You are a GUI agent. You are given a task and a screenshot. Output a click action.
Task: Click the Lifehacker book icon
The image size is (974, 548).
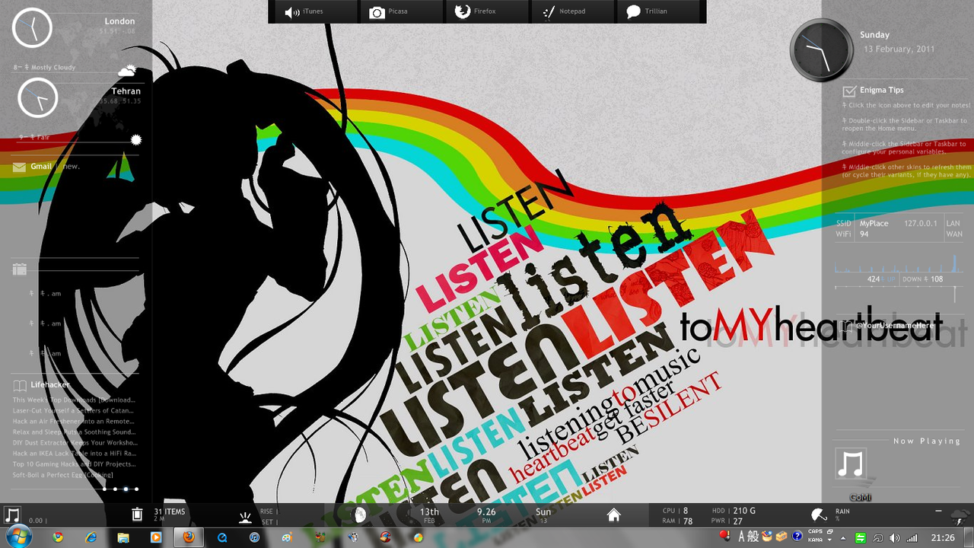(20, 386)
